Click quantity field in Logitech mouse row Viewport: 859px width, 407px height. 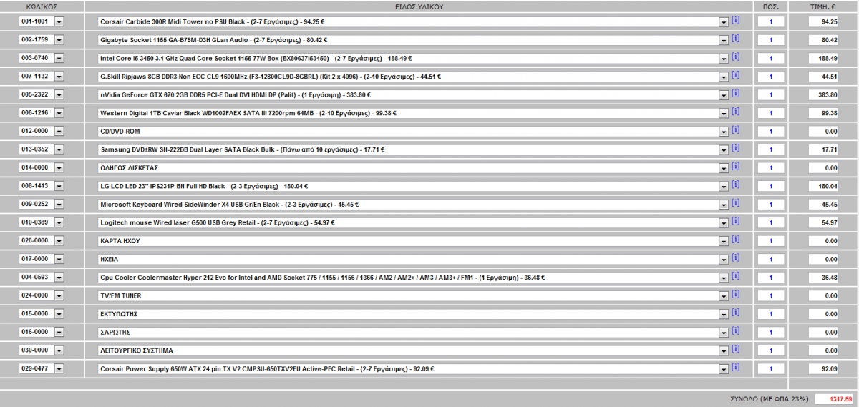[x=771, y=222]
